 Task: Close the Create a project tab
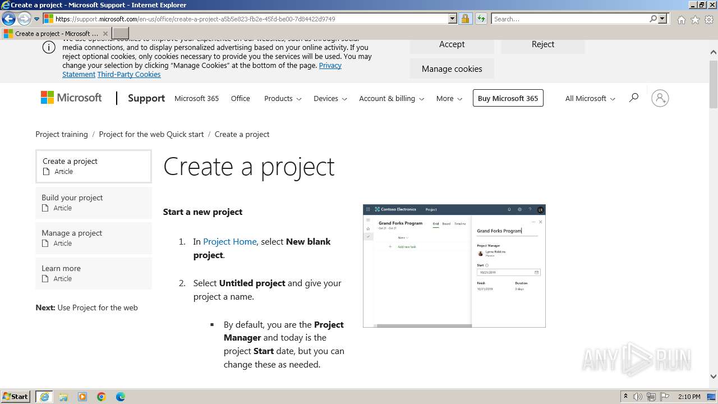(x=105, y=34)
